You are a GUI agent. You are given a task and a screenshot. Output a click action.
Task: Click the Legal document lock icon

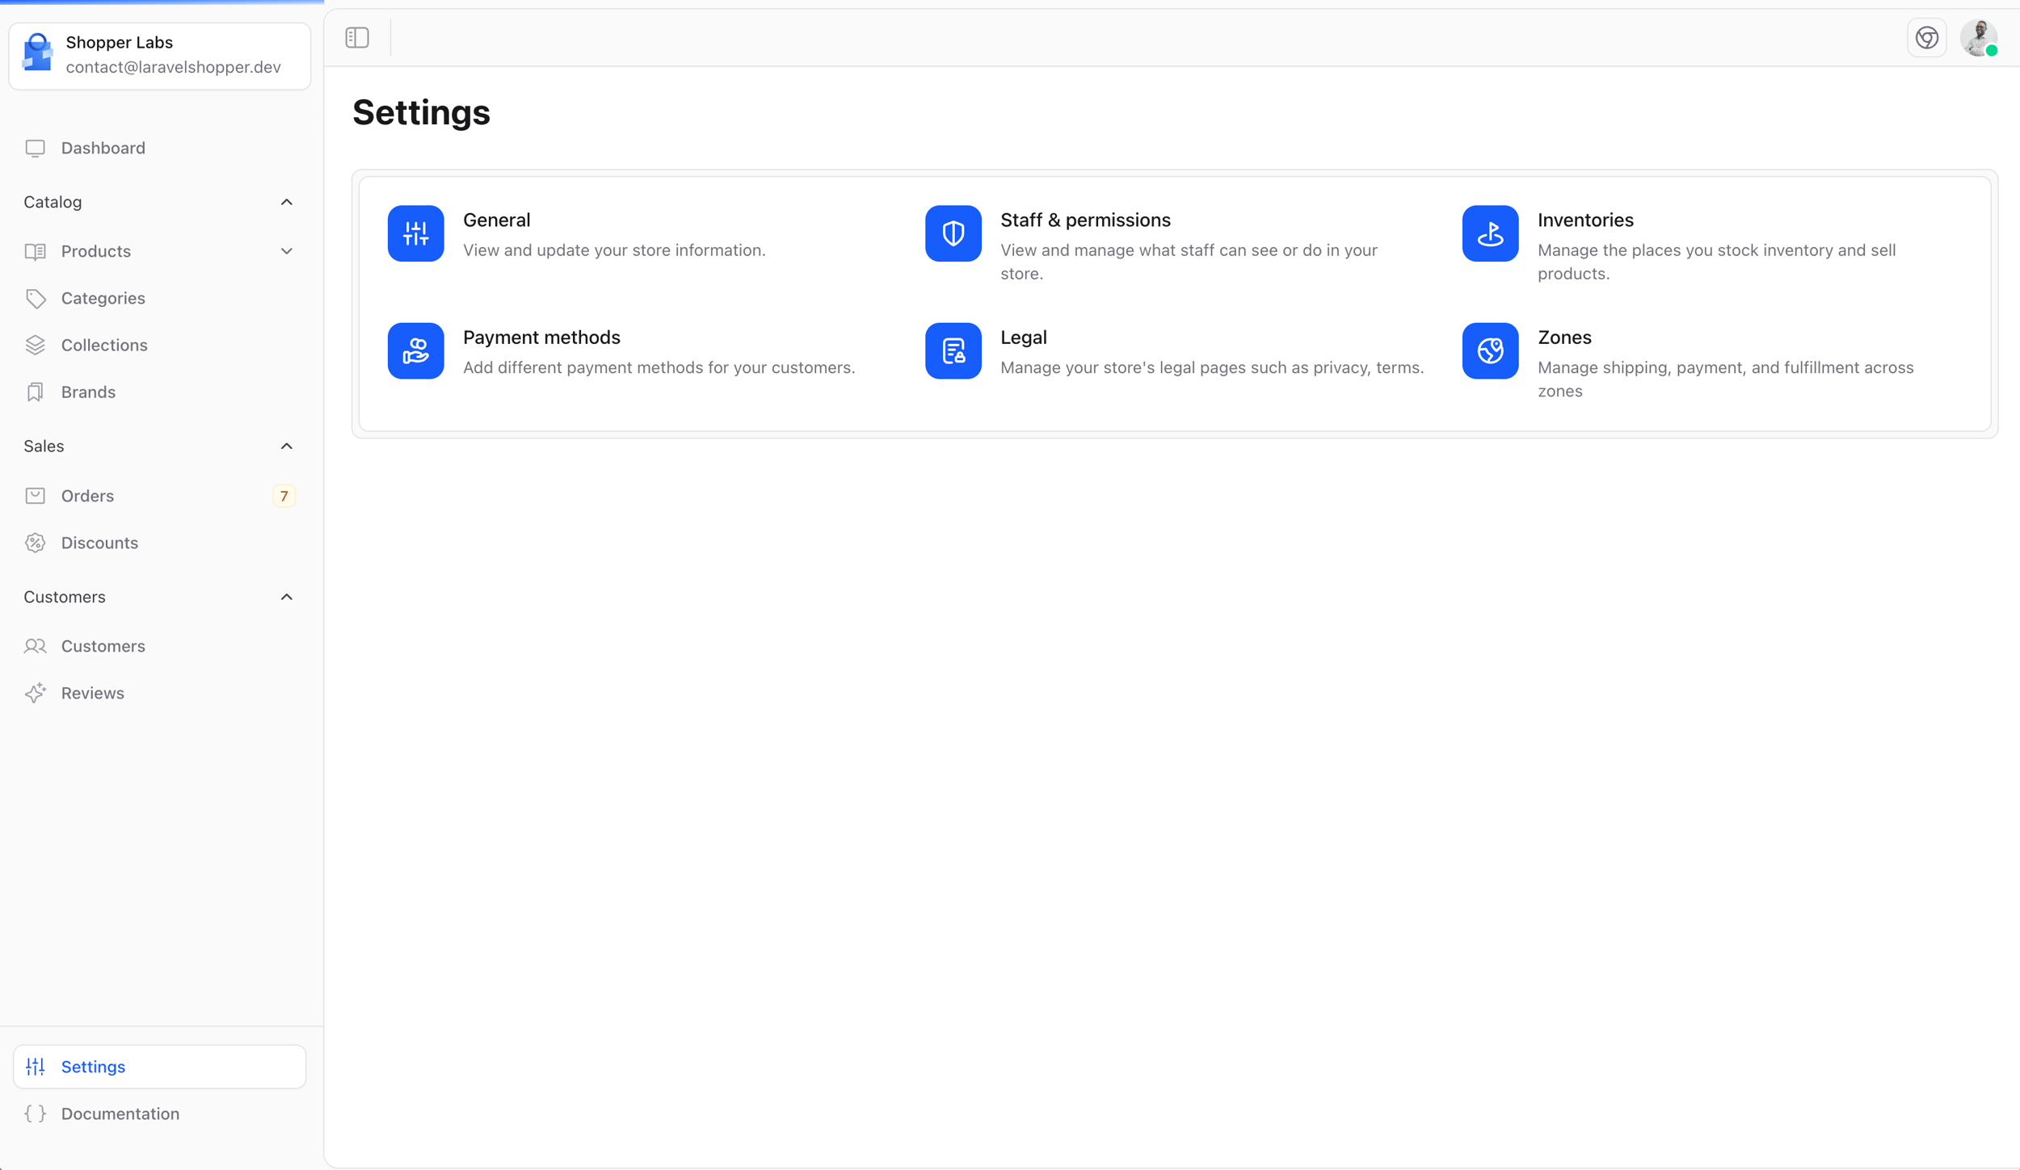pyautogui.click(x=953, y=350)
